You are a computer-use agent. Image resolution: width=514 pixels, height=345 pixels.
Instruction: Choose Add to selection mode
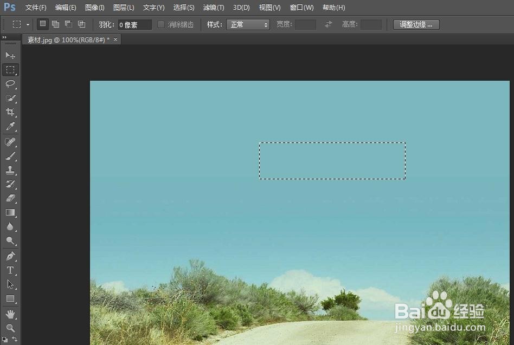(56, 24)
